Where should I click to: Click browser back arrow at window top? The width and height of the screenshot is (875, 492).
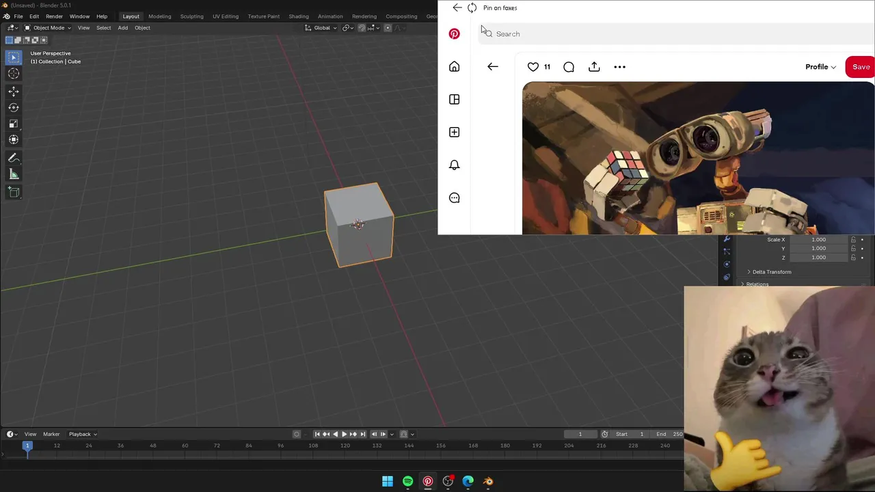457,8
